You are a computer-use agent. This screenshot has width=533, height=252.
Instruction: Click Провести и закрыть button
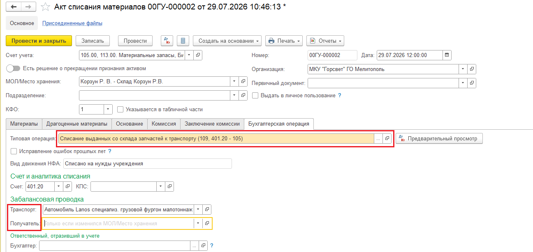point(39,41)
